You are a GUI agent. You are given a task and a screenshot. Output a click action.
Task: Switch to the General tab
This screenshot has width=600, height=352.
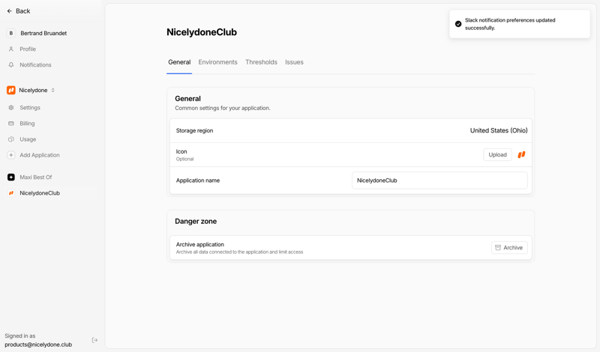(x=179, y=62)
